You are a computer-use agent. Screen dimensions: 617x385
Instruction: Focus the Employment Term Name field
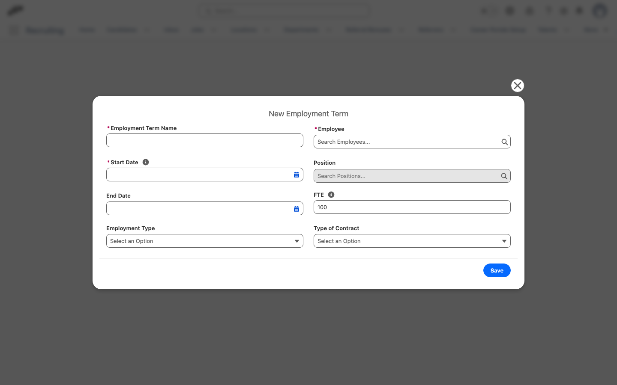[205, 140]
